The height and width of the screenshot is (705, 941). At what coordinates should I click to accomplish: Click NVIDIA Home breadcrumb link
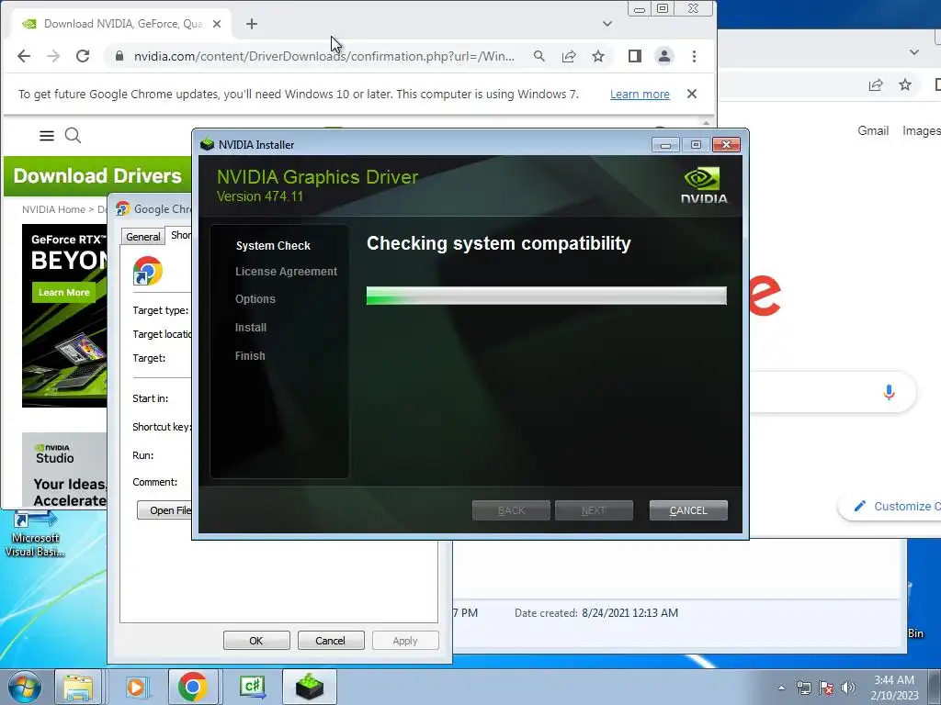pyautogui.click(x=53, y=209)
